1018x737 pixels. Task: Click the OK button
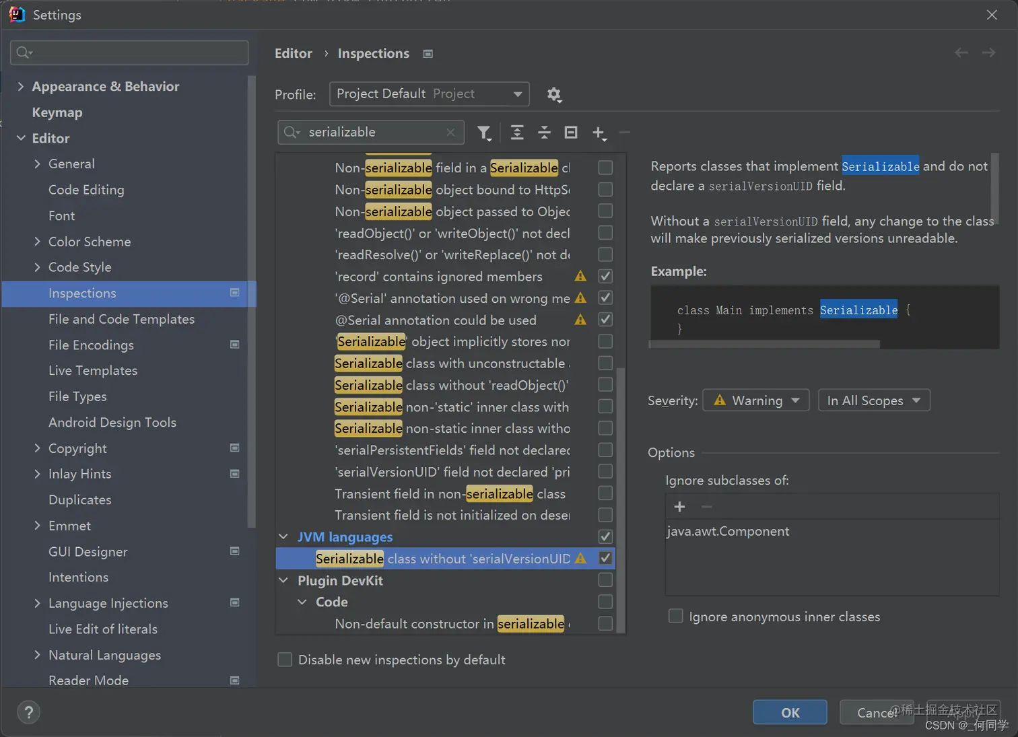click(x=790, y=712)
